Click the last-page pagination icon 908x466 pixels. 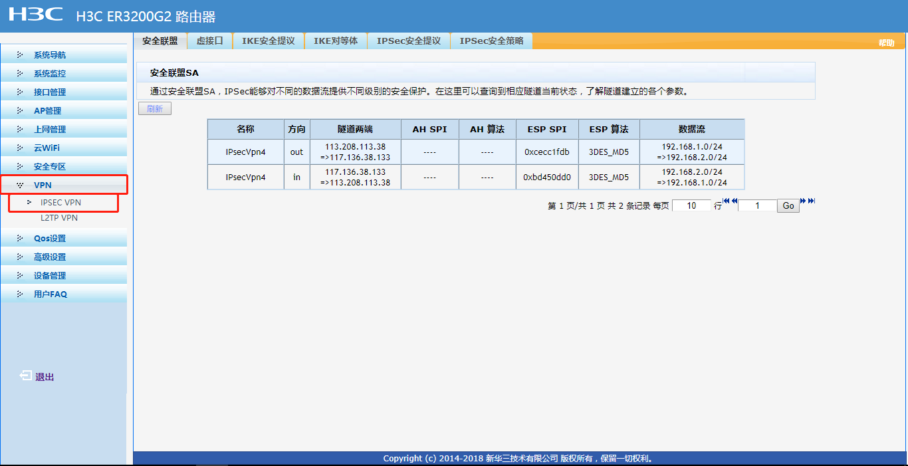(810, 200)
